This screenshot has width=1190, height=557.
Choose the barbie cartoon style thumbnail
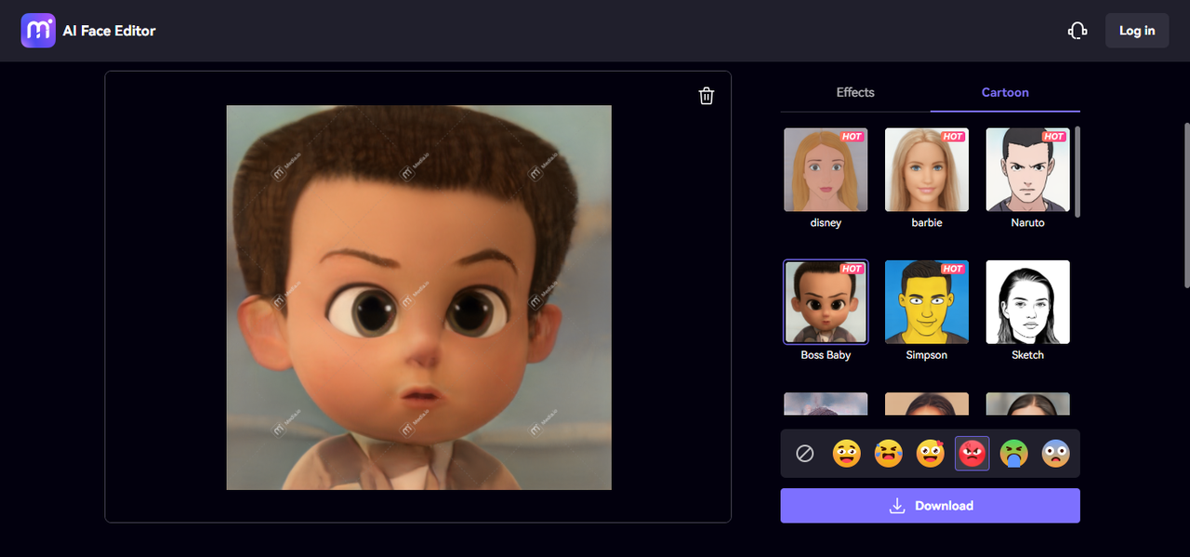(927, 170)
